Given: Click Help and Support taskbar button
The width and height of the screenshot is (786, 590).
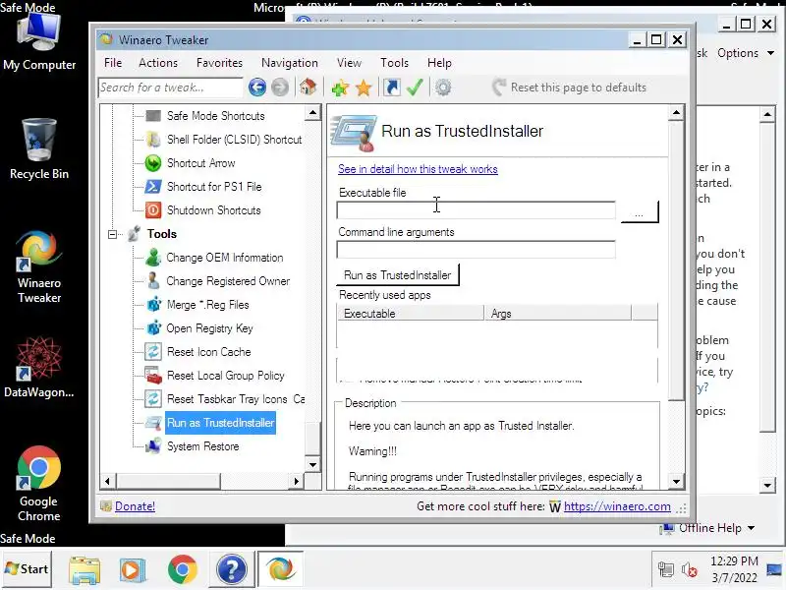Looking at the screenshot, I should (x=231, y=569).
